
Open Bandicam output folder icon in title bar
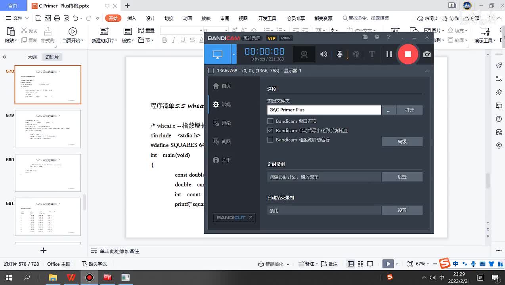[x=365, y=37]
